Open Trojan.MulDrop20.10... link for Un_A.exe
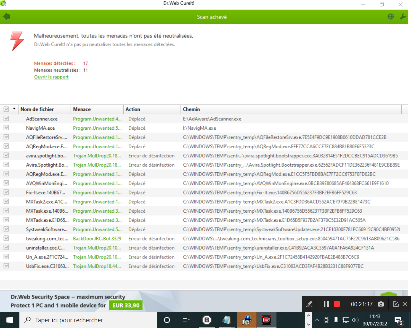This screenshot has width=411, height=328. tap(97, 257)
